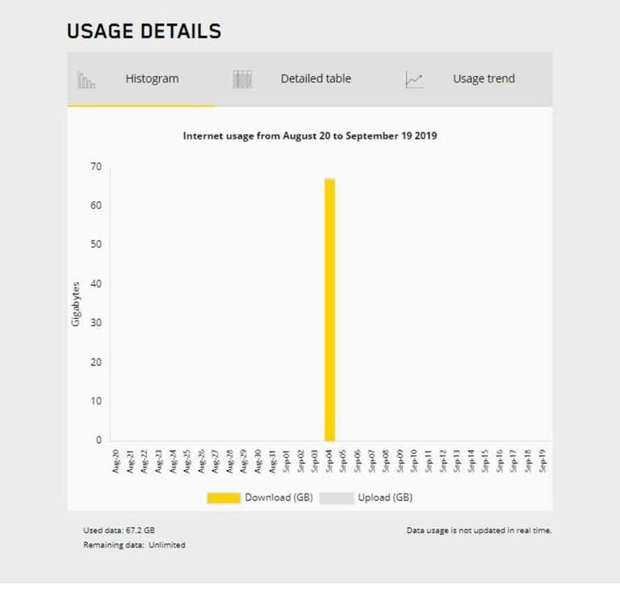Toggle the Download (GB) legend label

tap(279, 498)
